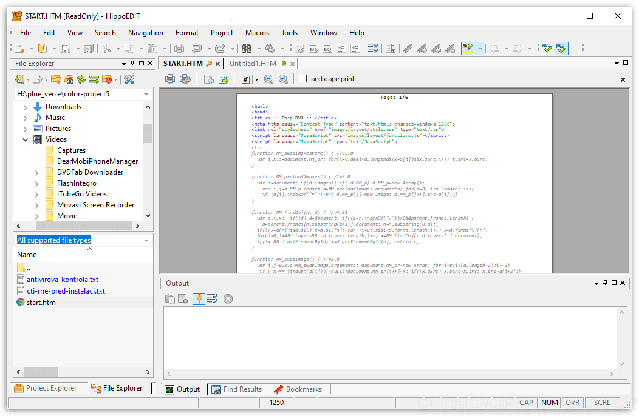Viewport: 639px width, 416px height.
Task: Print the document from the preview toolbar
Action: click(x=171, y=79)
